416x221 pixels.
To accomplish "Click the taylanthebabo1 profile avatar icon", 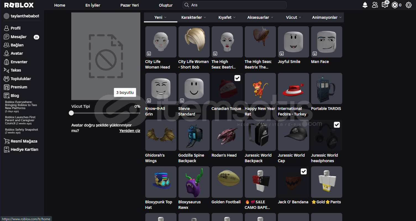I will [x=6, y=16].
